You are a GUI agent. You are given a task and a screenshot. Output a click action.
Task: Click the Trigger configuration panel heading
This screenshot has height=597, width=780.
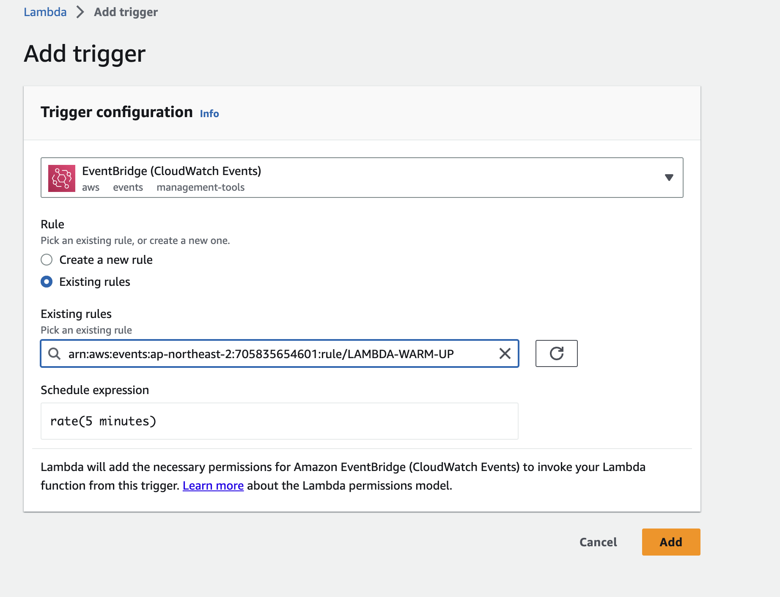point(116,112)
